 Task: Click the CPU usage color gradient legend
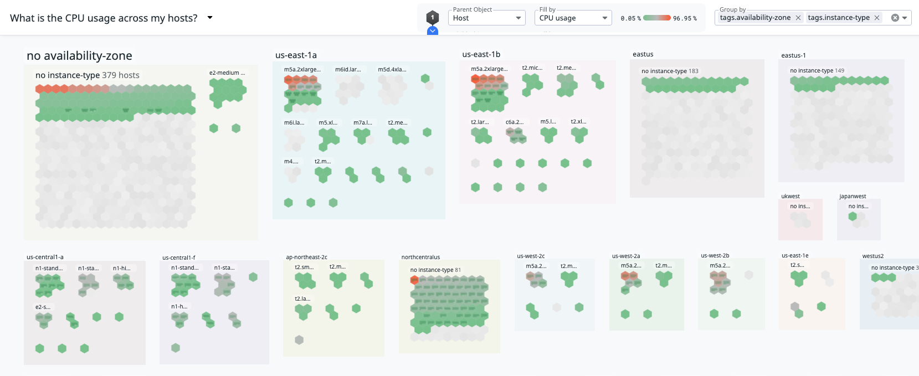point(657,18)
